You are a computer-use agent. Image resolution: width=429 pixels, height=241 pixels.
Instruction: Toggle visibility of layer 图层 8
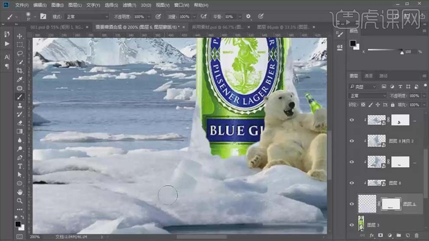pos(352,183)
